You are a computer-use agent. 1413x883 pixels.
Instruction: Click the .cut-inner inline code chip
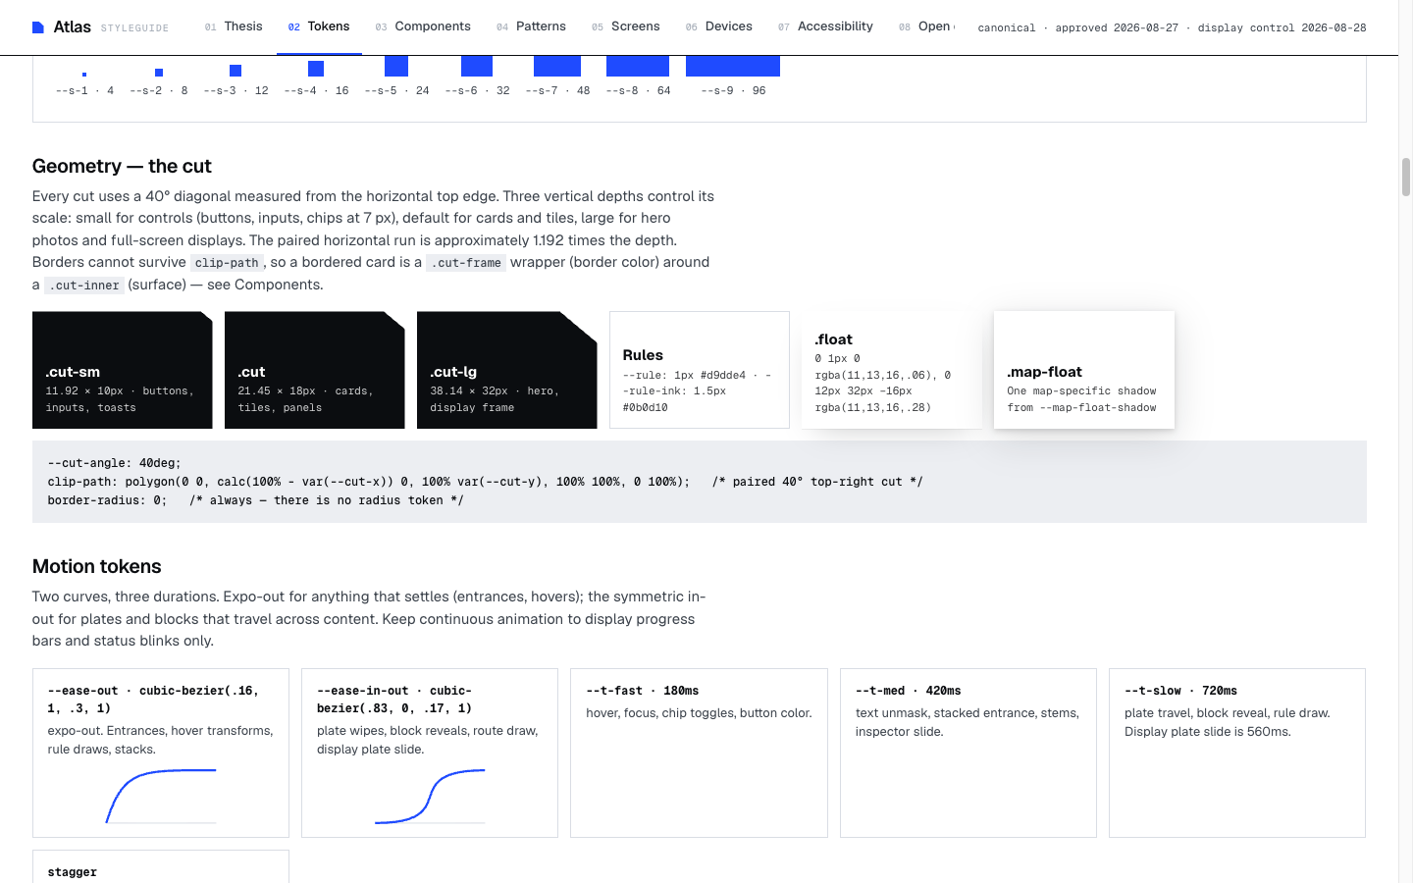[x=84, y=286]
